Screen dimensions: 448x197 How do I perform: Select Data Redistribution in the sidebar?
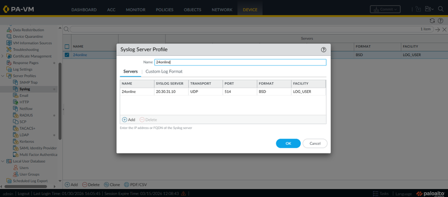tap(28, 30)
